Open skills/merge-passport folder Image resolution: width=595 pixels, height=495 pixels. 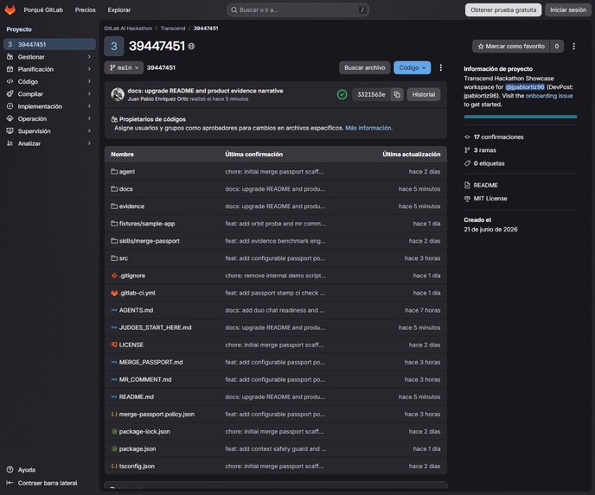tap(149, 241)
